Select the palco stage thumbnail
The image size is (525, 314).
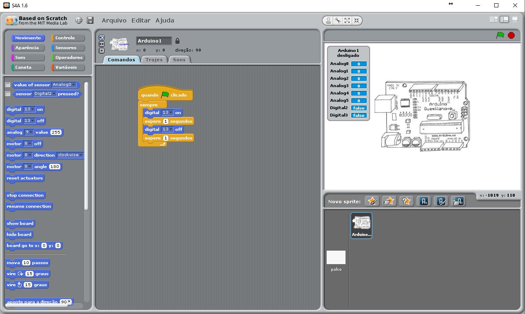[x=336, y=257]
